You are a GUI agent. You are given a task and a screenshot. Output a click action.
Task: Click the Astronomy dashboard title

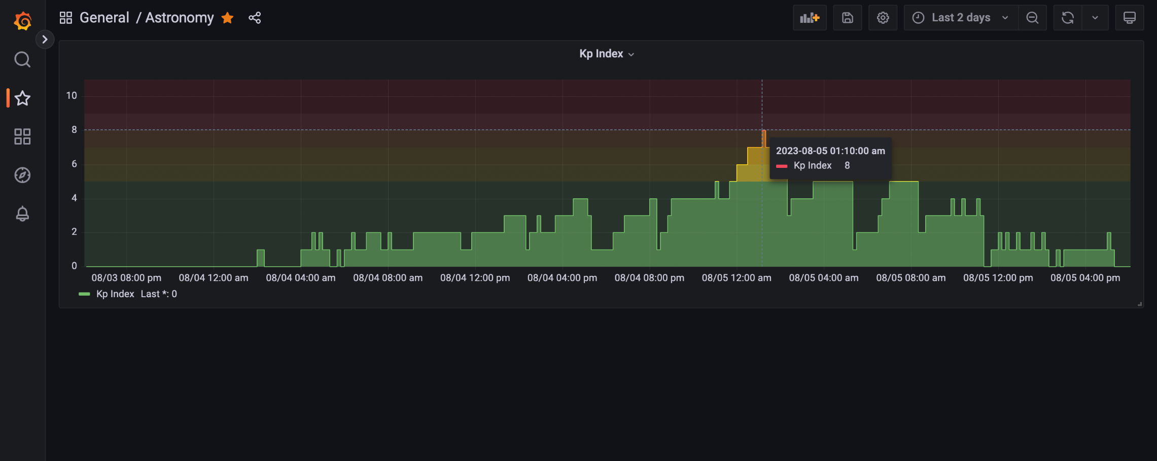tap(180, 18)
